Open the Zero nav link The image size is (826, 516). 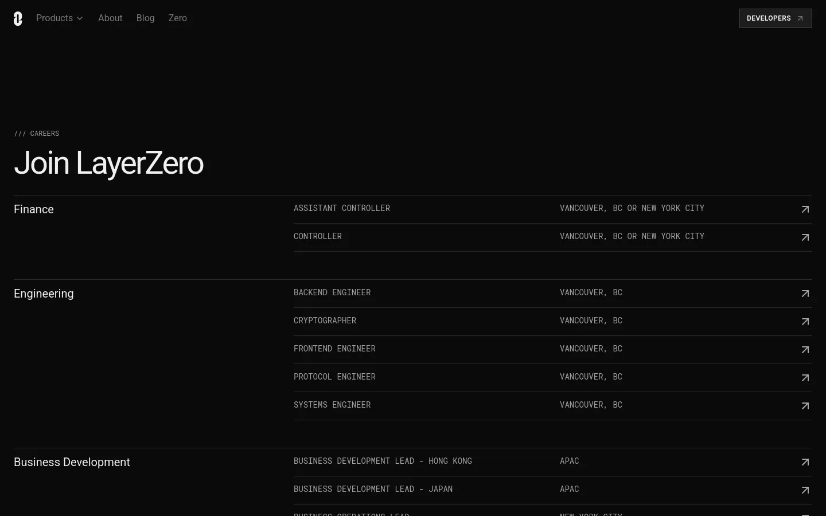[x=178, y=18]
